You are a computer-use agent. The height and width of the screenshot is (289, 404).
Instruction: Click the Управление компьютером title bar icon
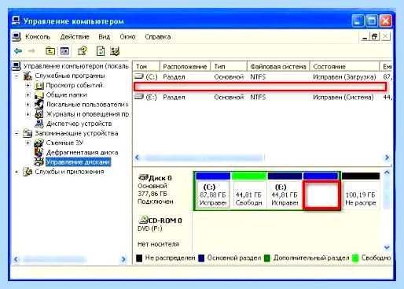pyautogui.click(x=16, y=20)
